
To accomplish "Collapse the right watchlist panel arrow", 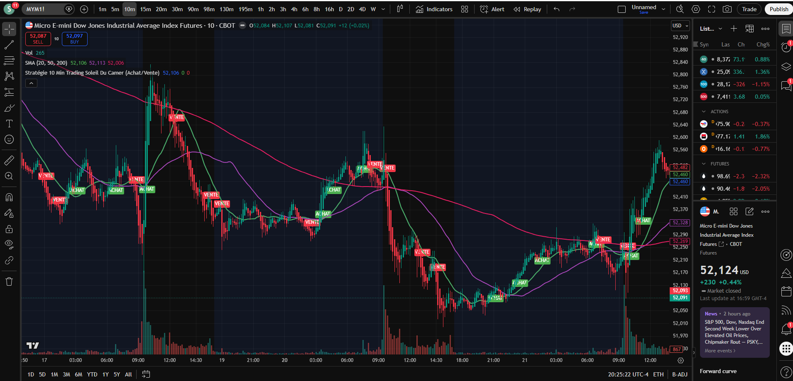I will [x=693, y=353].
